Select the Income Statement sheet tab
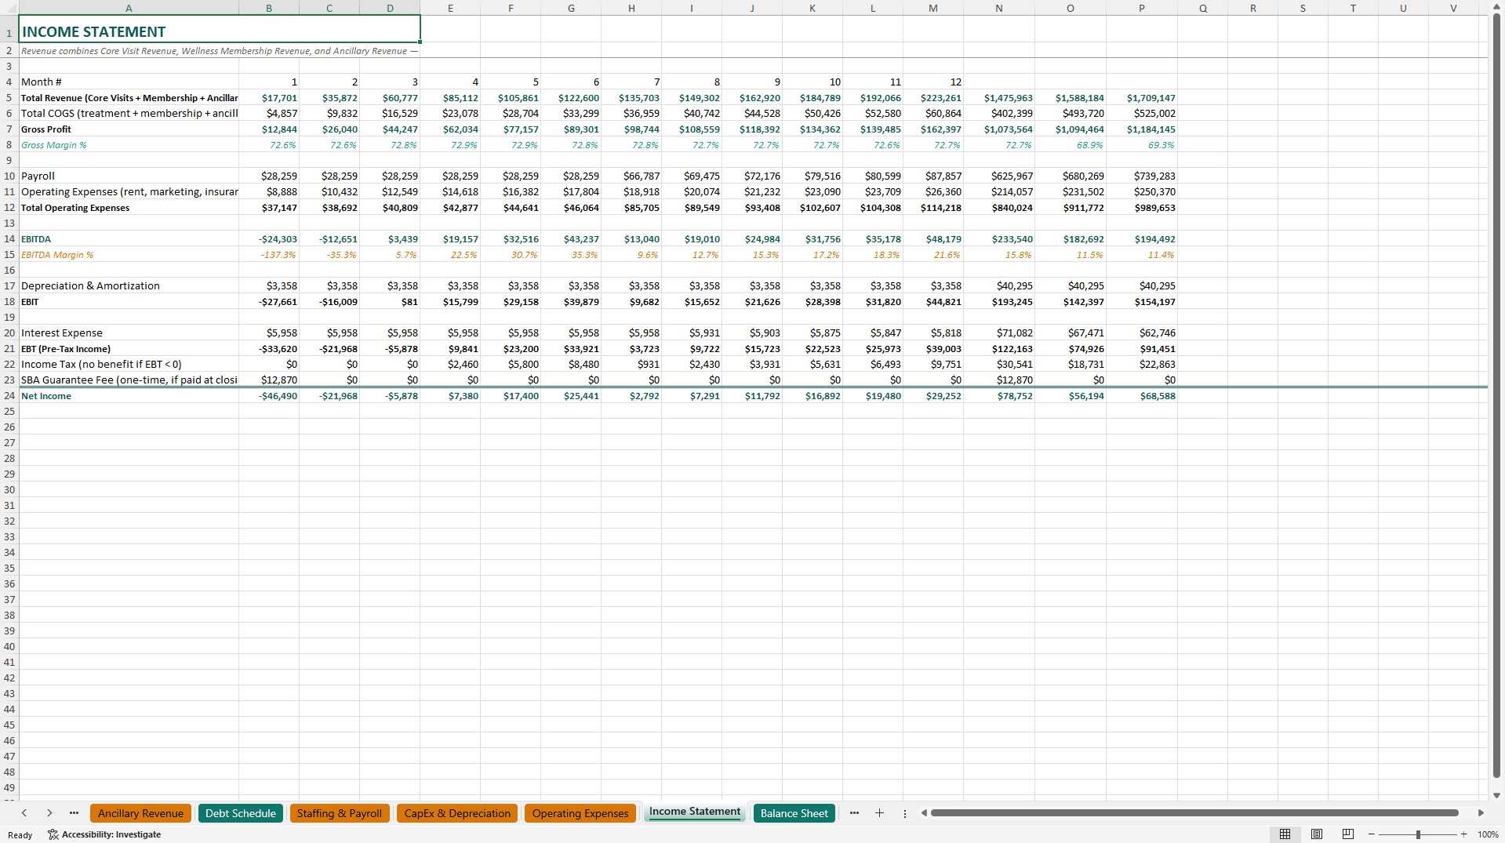This screenshot has width=1505, height=843. tap(694, 812)
